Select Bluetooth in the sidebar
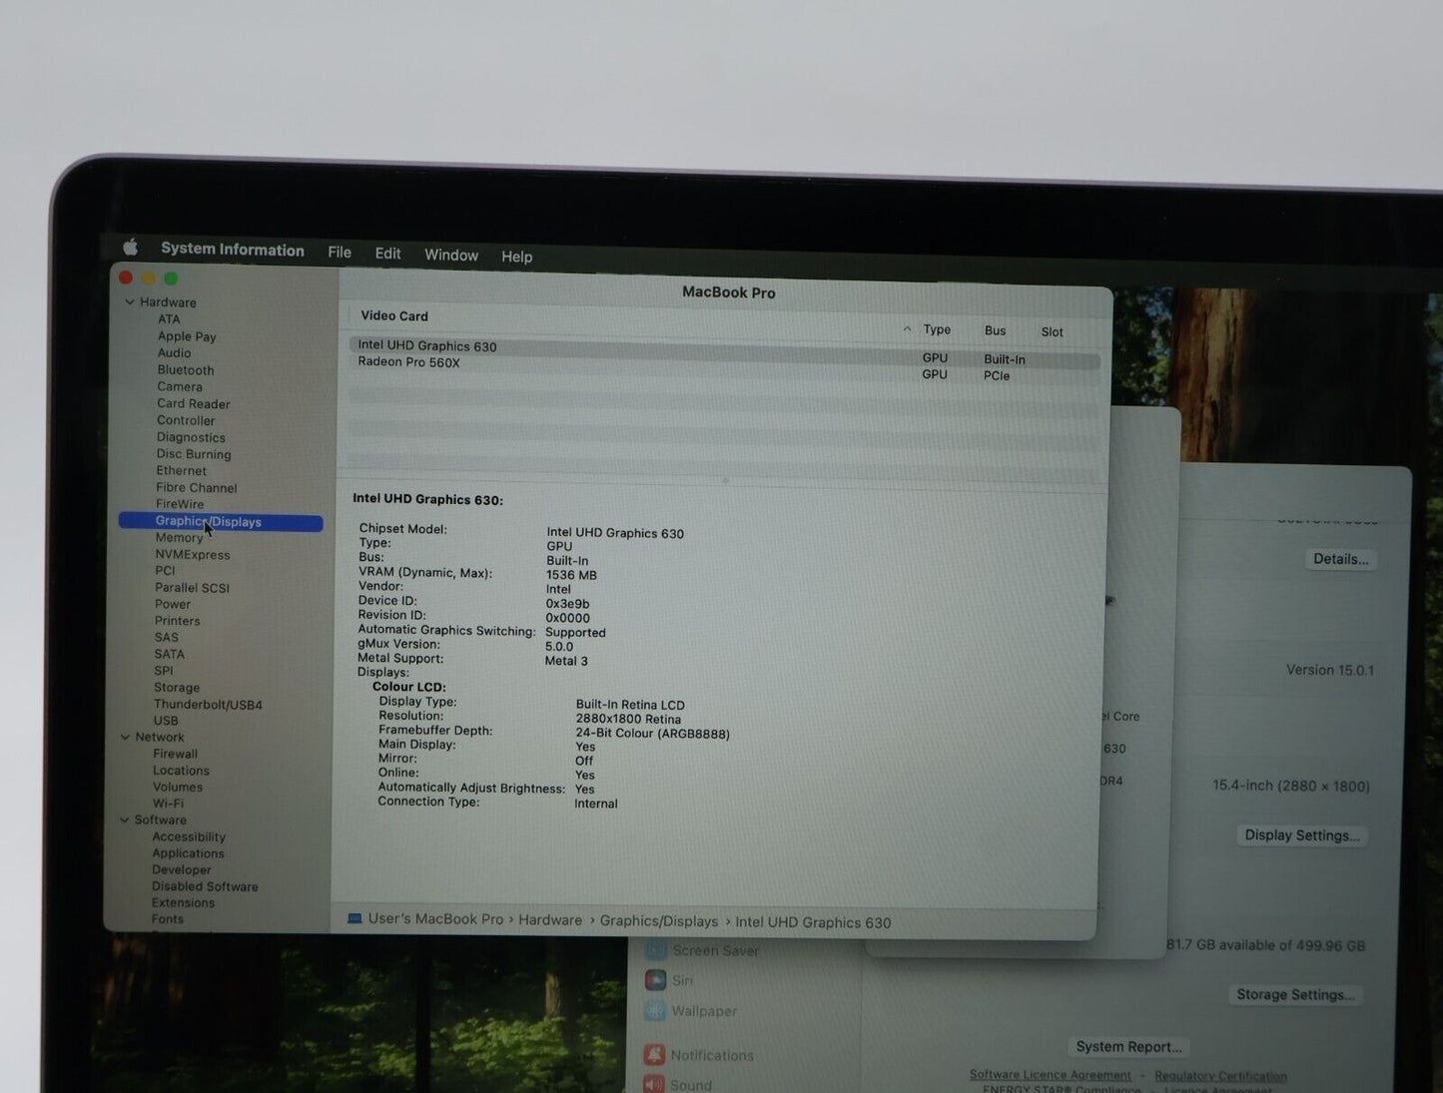Screen dimensions: 1443x1093 186,370
